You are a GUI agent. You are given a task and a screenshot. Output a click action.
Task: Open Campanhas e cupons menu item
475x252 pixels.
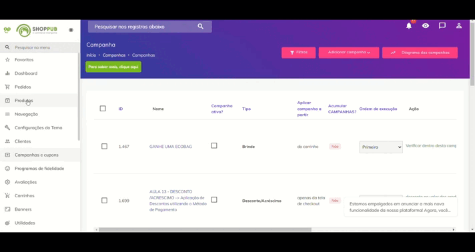click(40, 155)
